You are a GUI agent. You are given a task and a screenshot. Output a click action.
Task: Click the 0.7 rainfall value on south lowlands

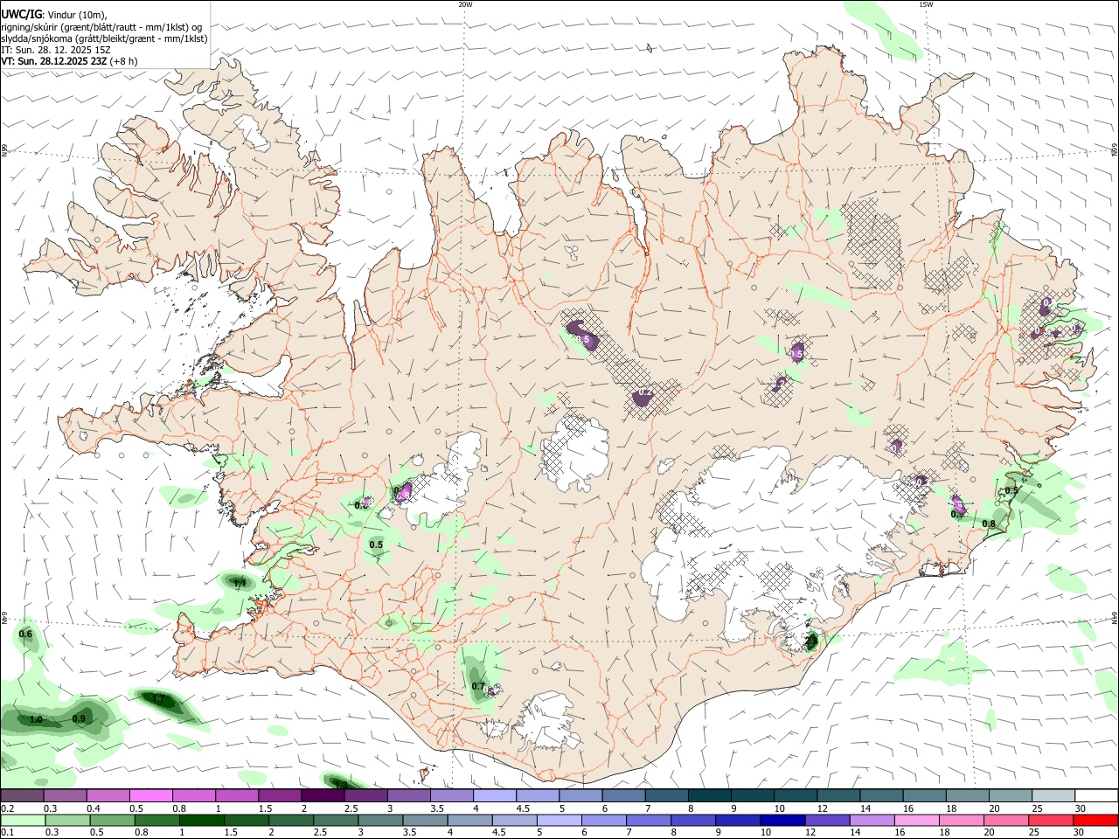[x=478, y=686]
